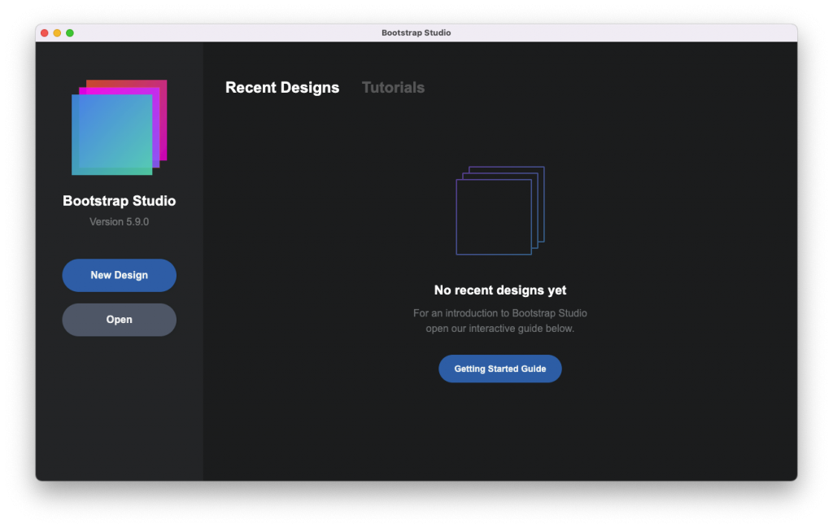Image resolution: width=833 pixels, height=528 pixels.
Task: Click the stacked pages placeholder icon
Action: click(x=500, y=211)
